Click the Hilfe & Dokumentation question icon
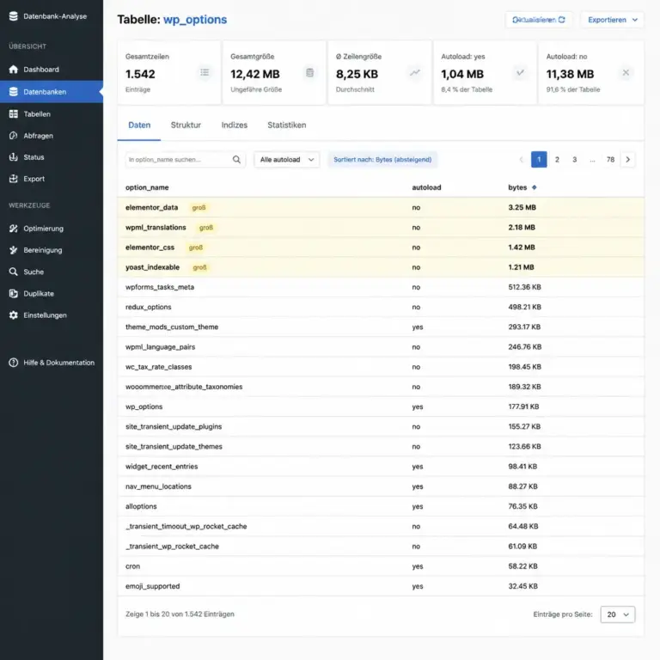The height and width of the screenshot is (660, 660). tap(14, 363)
